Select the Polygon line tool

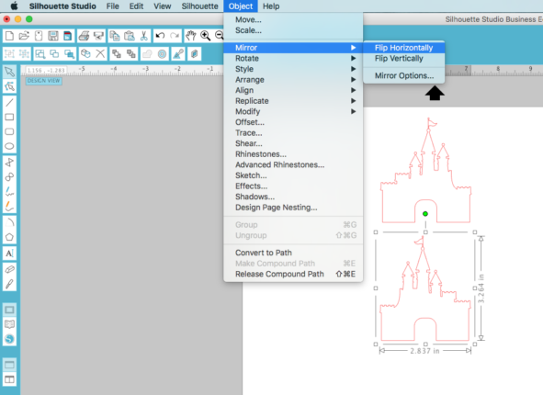[9, 163]
